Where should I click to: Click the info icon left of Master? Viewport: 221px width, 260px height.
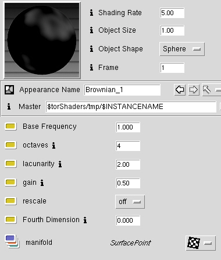click(x=9, y=107)
